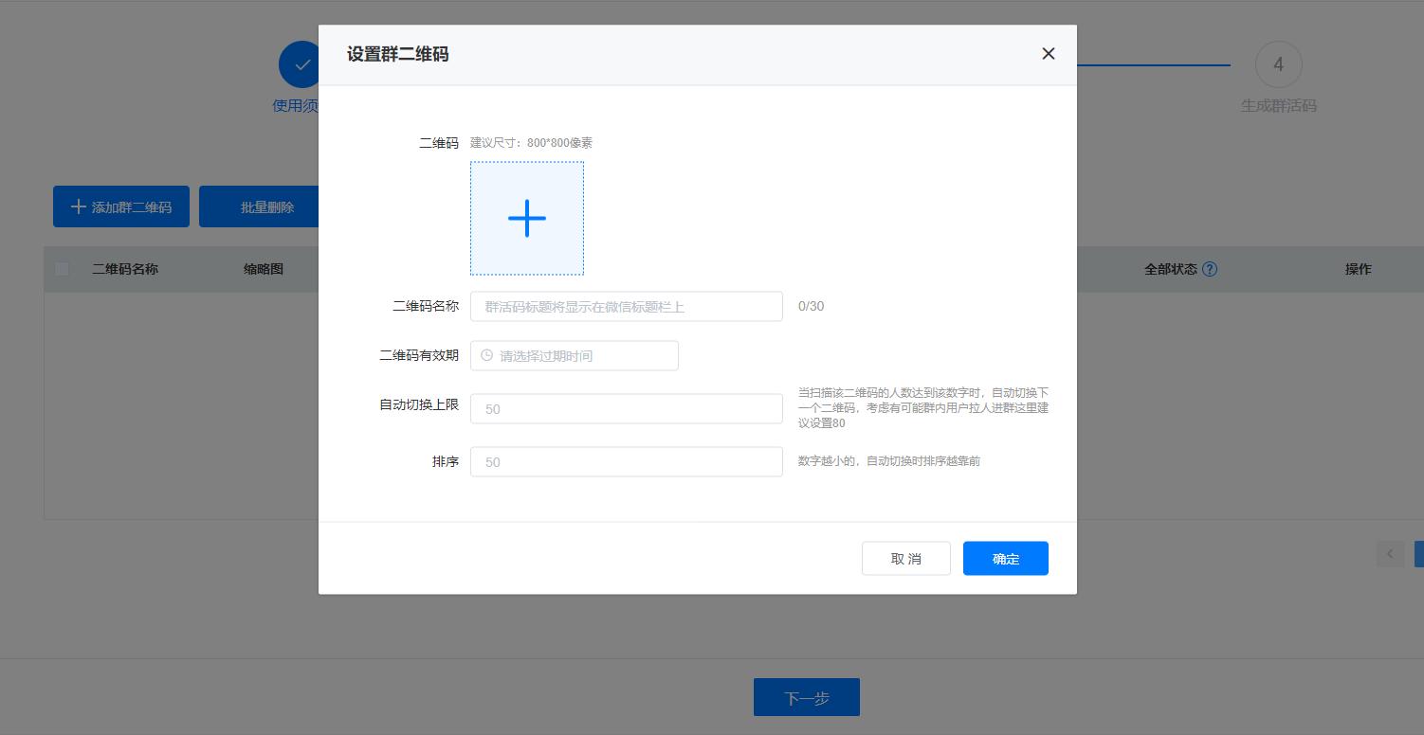Click the previous-page chevron in pagination
1424x735 pixels.
click(1390, 554)
